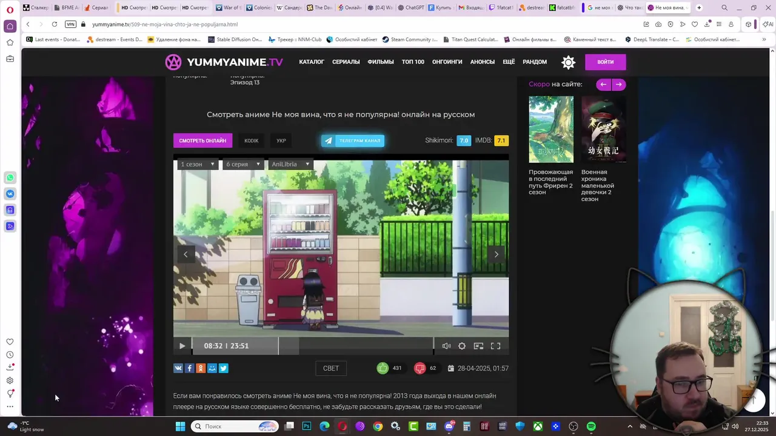Open Фрирен 2 сезон poster thumbnail

point(551,129)
